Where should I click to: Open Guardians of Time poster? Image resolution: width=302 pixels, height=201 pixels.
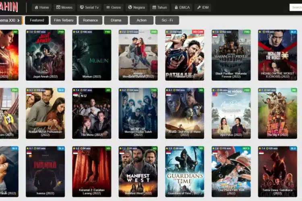(184, 172)
